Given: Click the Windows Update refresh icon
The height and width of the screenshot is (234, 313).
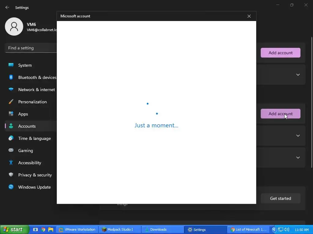Looking at the screenshot, I should (11, 187).
